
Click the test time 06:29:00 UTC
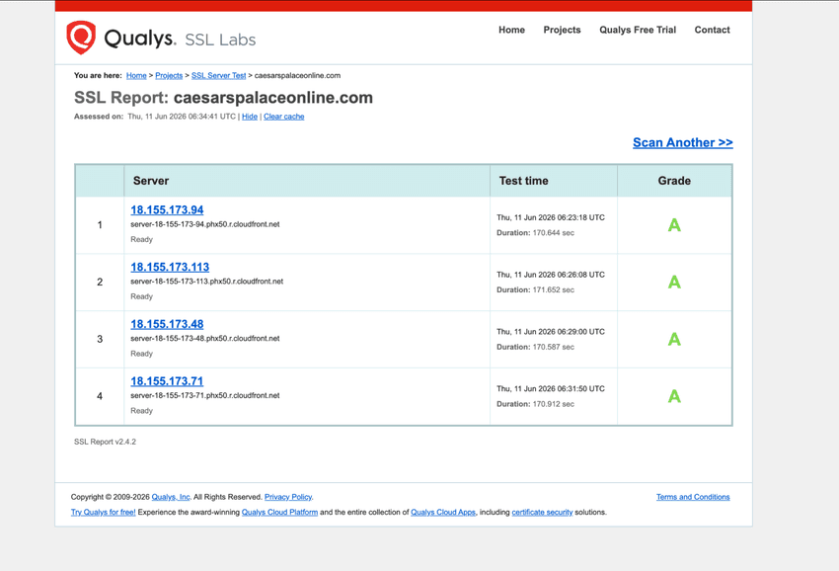pyautogui.click(x=551, y=332)
